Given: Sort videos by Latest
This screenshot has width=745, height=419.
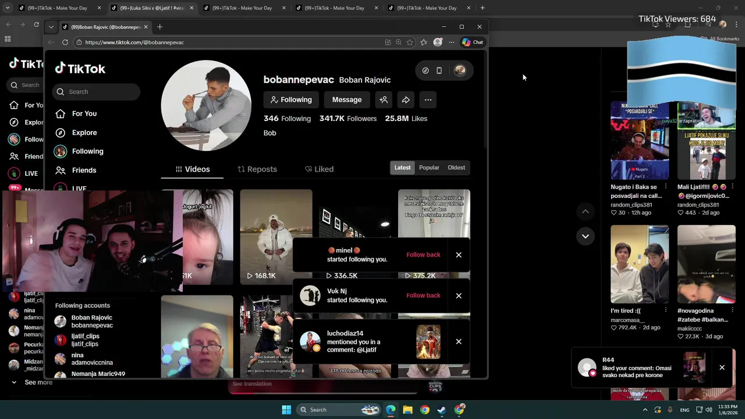Looking at the screenshot, I should pyautogui.click(x=402, y=168).
